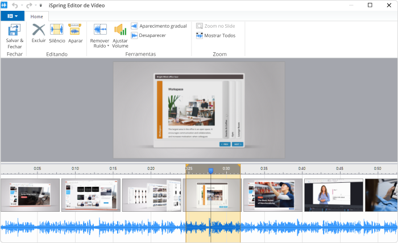Select the merchandising worker slide thumbnail
This screenshot has width=398, height=243.
(x=273, y=195)
